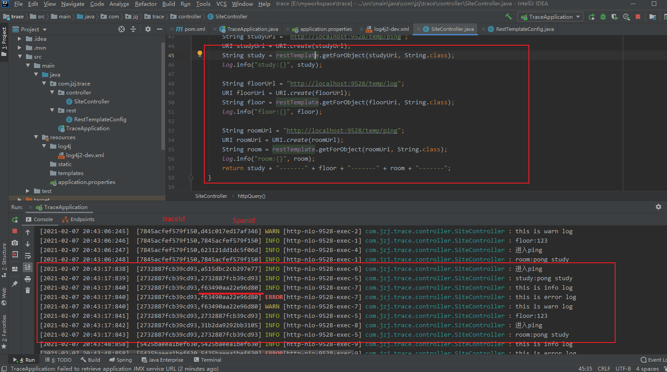Open the VCS menu
This screenshot has height=372, width=667.
click(x=221, y=4)
